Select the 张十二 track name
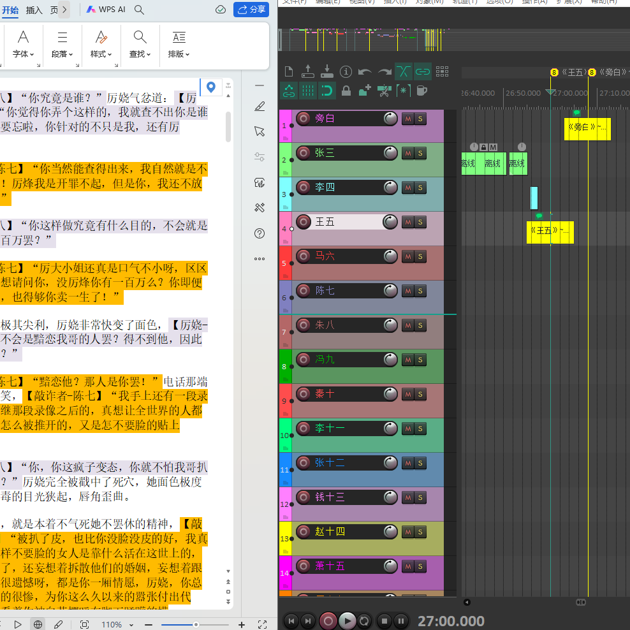Image resolution: width=630 pixels, height=630 pixels. pos(330,462)
